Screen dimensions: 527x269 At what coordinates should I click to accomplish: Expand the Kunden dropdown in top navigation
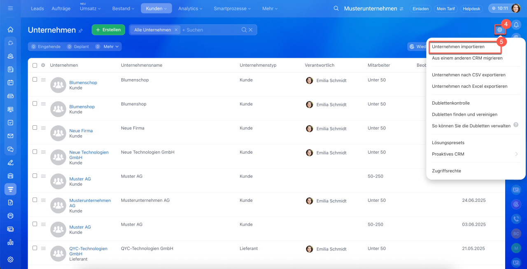(x=156, y=9)
